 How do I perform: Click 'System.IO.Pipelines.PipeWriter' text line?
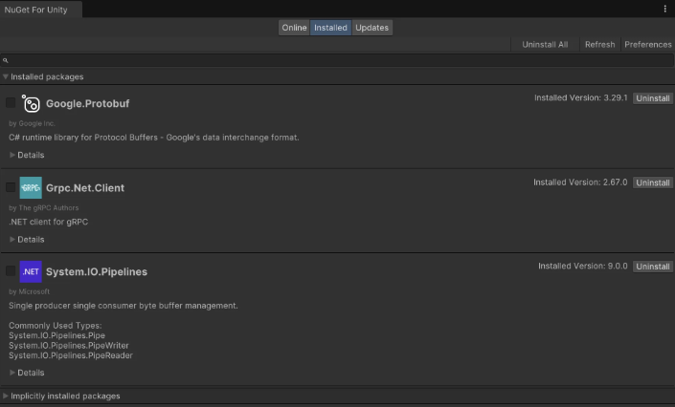(68, 346)
